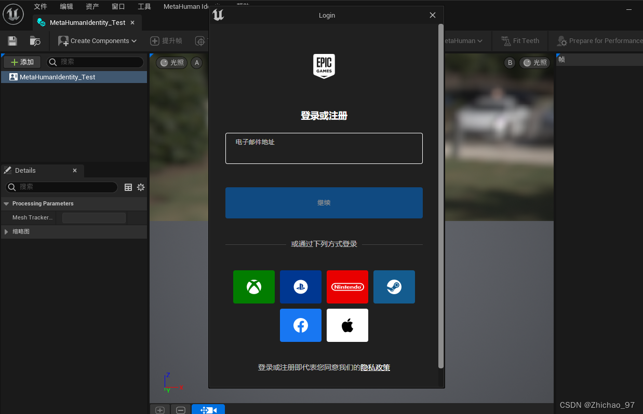Click the browse-to-asset folder search icon
This screenshot has height=414, width=643.
click(x=35, y=41)
